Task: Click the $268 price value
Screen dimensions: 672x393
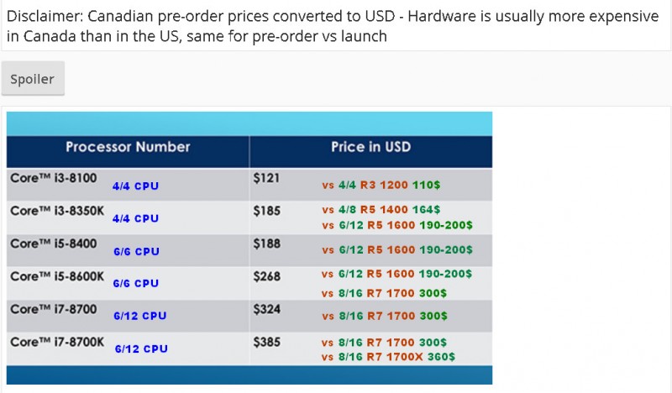Action: [266, 275]
